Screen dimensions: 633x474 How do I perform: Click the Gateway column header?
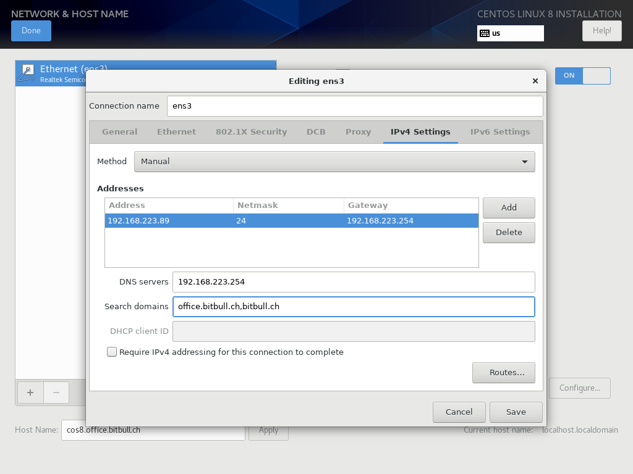pos(411,206)
